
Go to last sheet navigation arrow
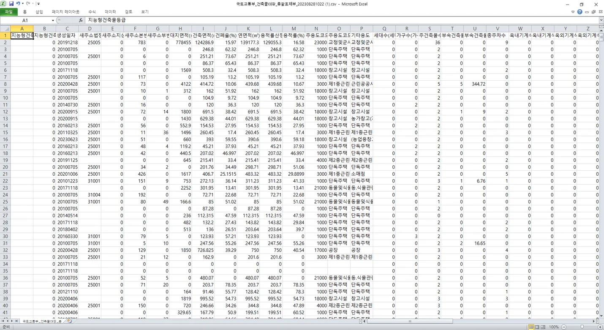tap(17, 322)
